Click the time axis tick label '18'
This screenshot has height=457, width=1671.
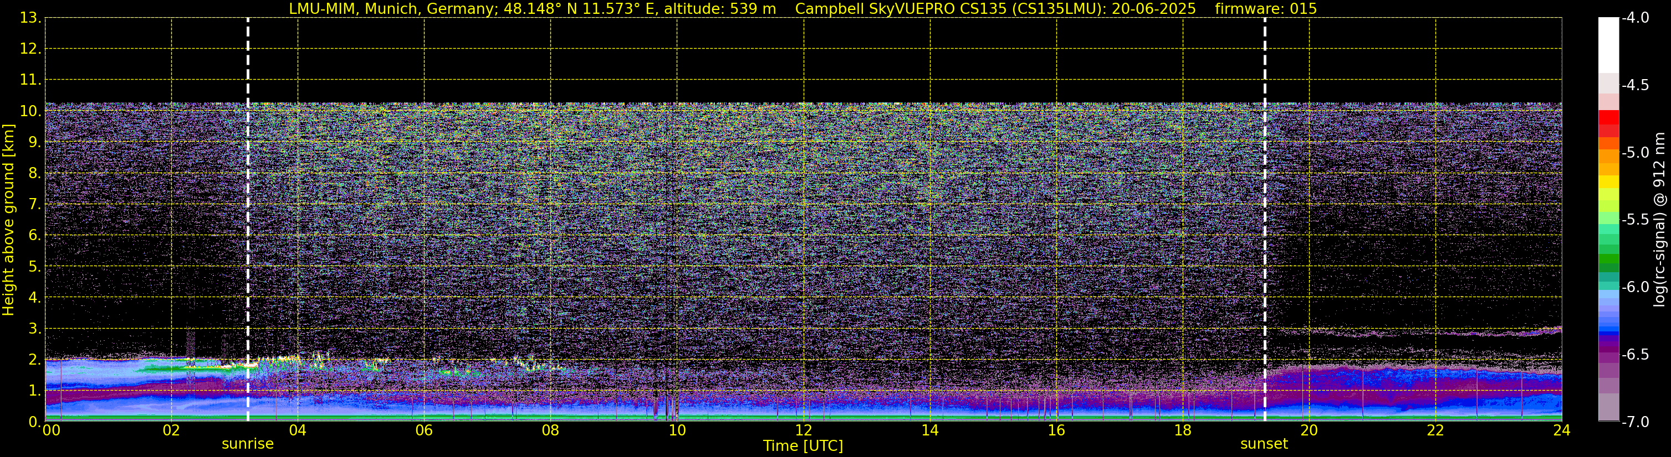(1183, 430)
